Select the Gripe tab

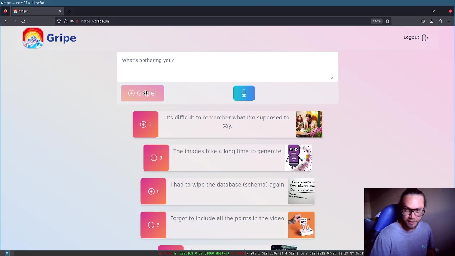[37, 11]
